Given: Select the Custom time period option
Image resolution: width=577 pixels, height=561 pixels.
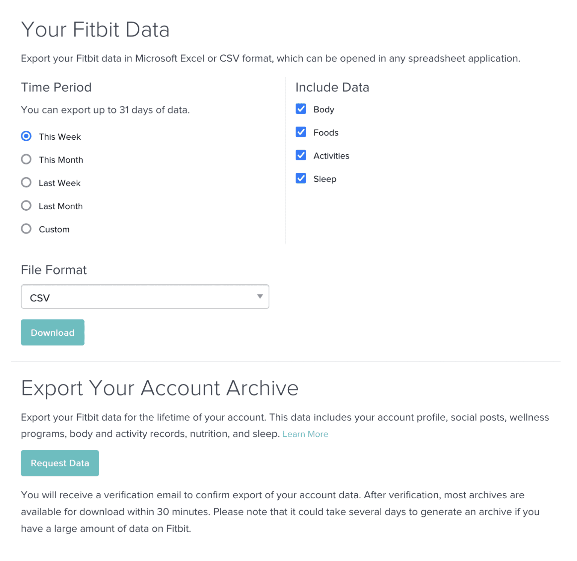Looking at the screenshot, I should 26,228.
